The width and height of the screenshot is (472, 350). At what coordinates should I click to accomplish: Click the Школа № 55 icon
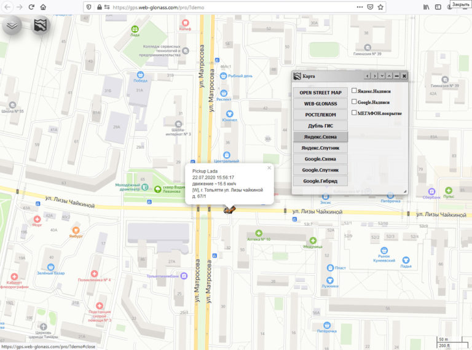point(12,105)
